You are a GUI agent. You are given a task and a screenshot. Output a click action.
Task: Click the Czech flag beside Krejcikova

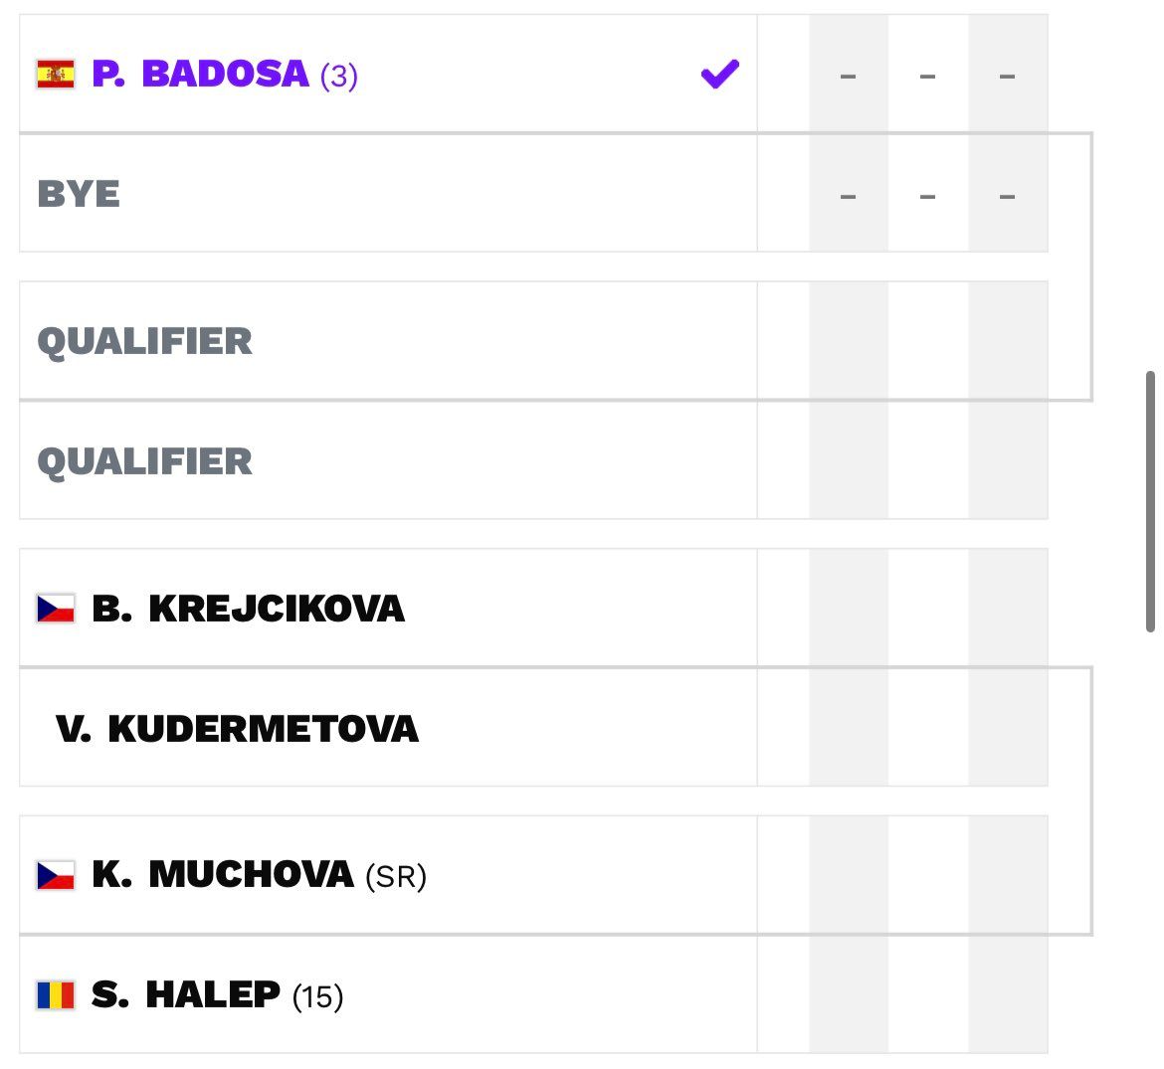(56, 609)
